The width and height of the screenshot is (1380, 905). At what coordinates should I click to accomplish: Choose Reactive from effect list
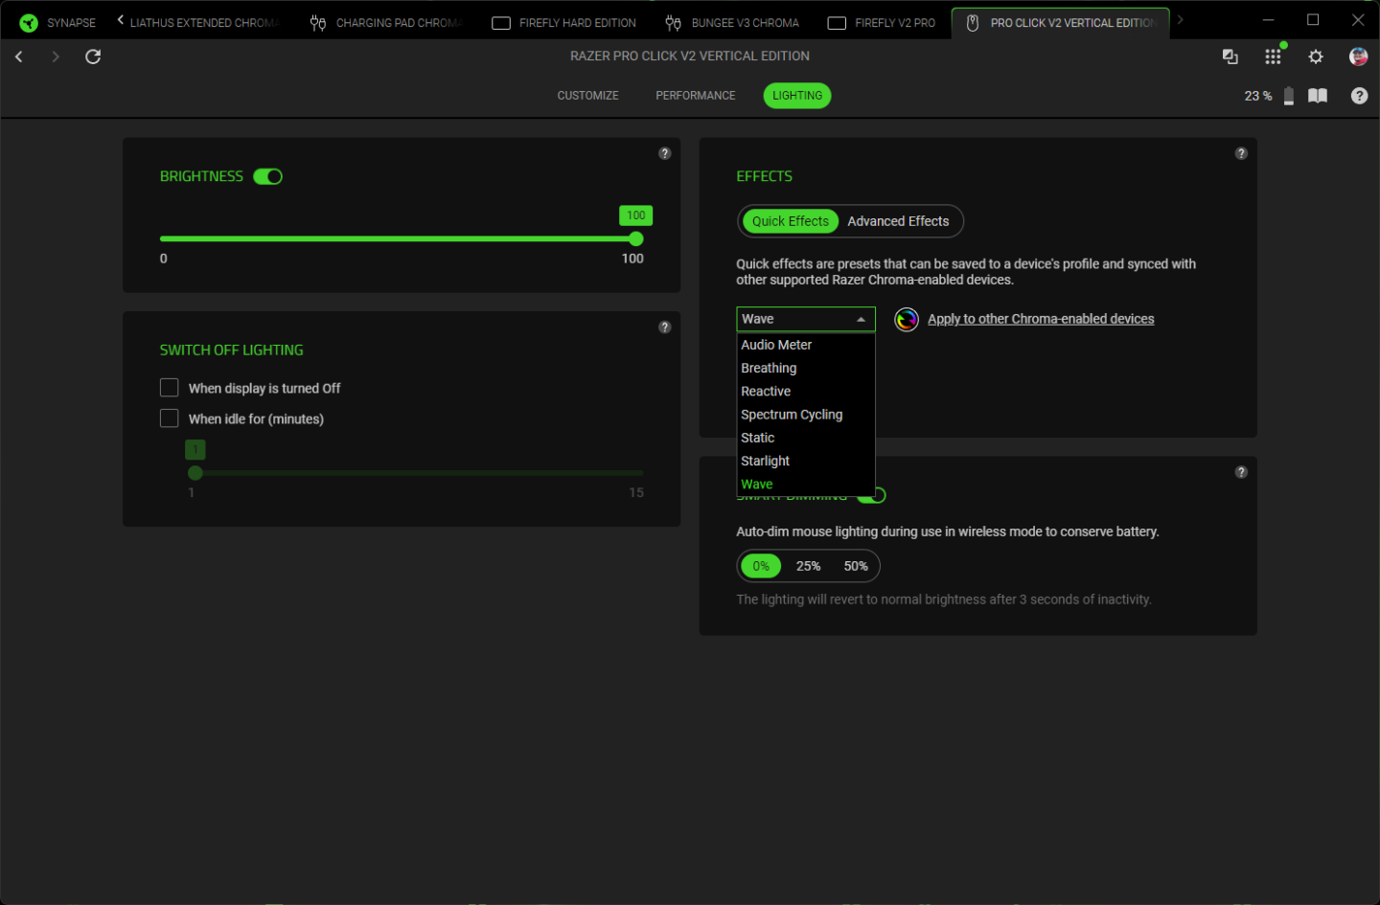(806, 392)
